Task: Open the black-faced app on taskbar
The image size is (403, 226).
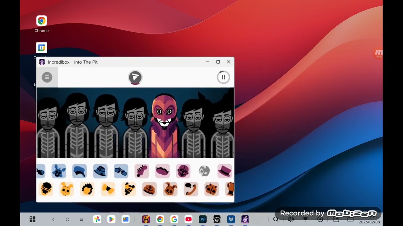Action: (217, 219)
